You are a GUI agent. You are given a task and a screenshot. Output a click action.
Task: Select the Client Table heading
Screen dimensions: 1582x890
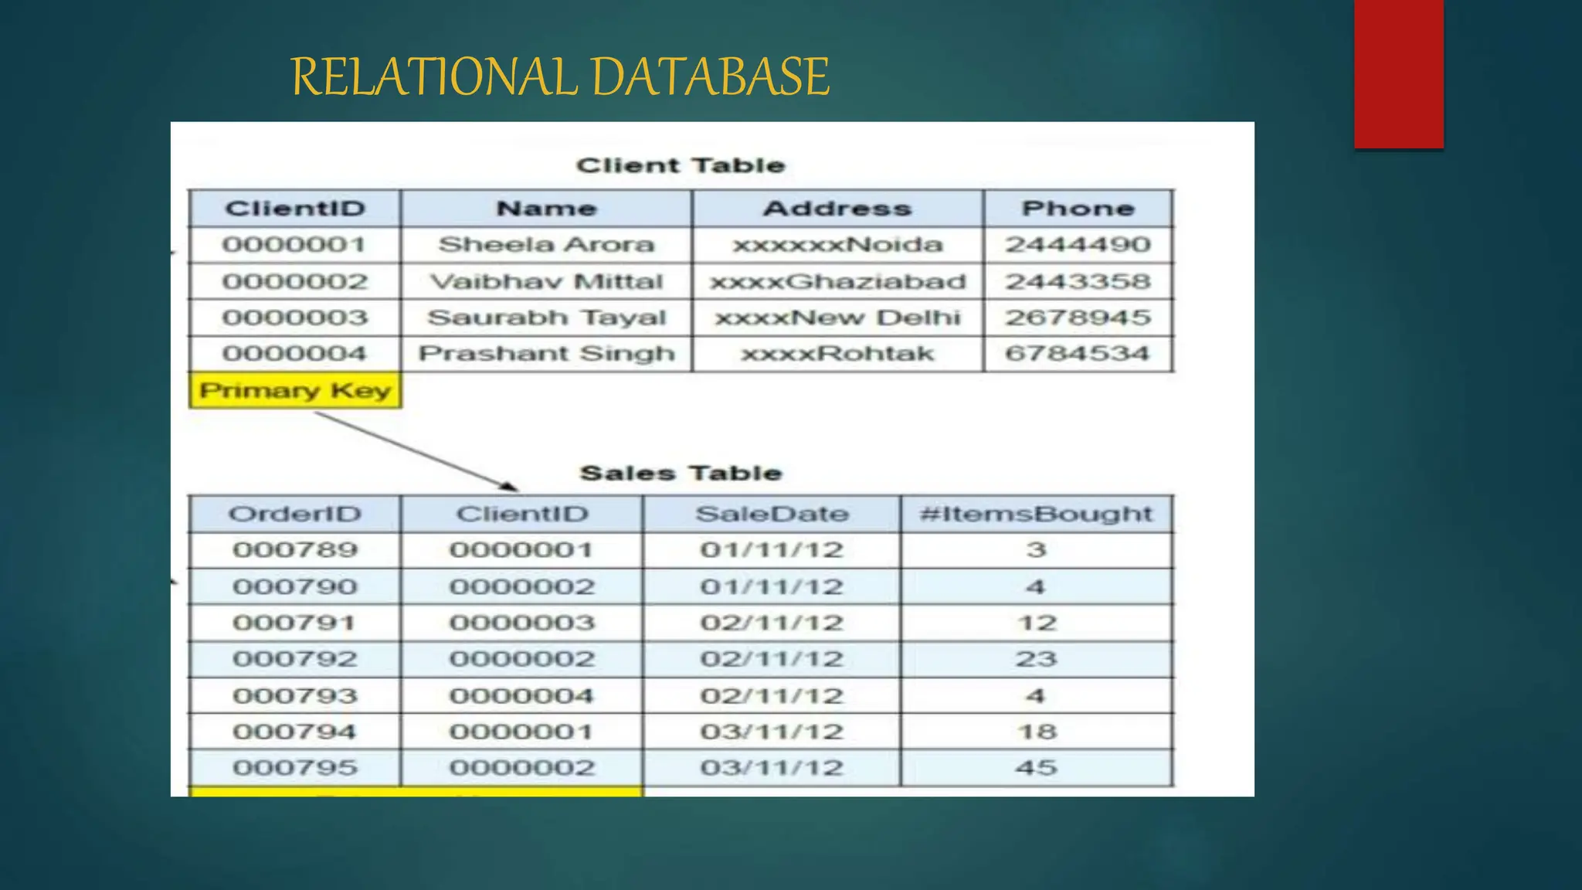(x=681, y=165)
